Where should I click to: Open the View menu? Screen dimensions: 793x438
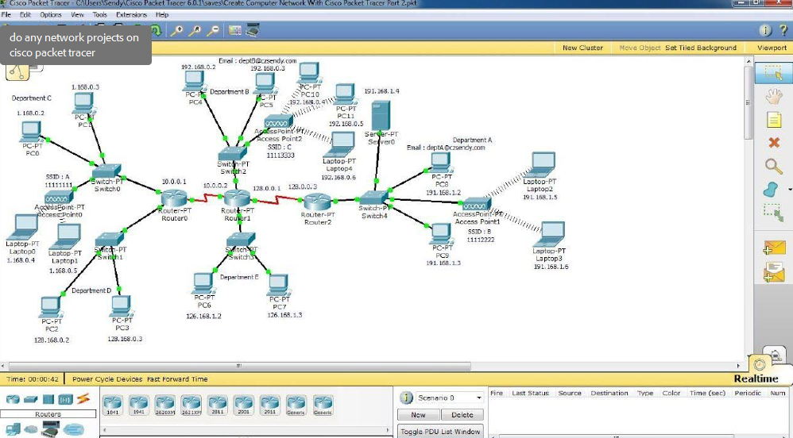[x=77, y=14]
